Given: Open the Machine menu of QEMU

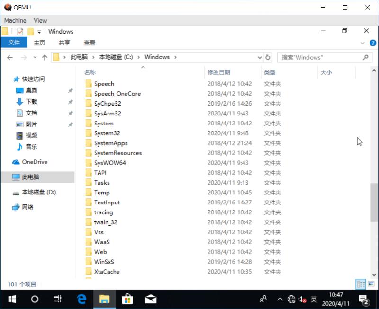Looking at the screenshot, I should [15, 20].
